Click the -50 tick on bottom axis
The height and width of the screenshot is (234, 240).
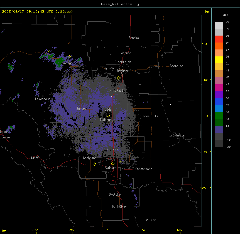71,230
